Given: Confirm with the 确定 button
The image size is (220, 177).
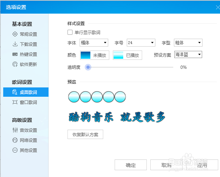Looking at the screenshot, I should point(131,165).
